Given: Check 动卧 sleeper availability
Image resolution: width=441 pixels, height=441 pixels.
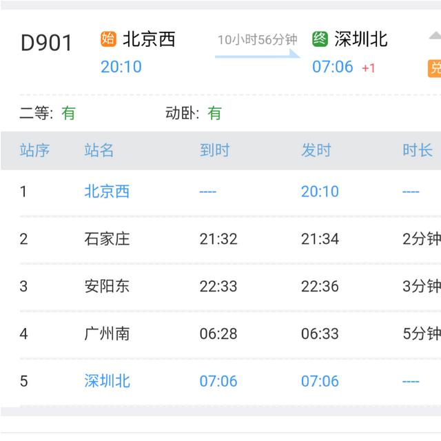Looking at the screenshot, I should (x=194, y=113).
